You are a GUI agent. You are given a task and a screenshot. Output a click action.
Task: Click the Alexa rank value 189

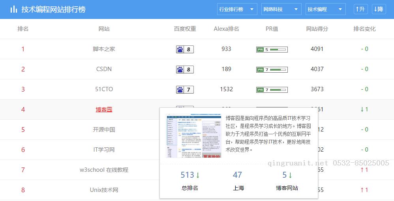[x=226, y=69]
